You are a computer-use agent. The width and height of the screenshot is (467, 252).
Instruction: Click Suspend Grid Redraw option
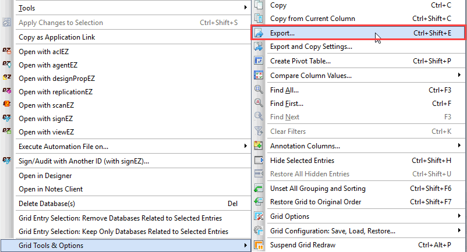[303, 245]
